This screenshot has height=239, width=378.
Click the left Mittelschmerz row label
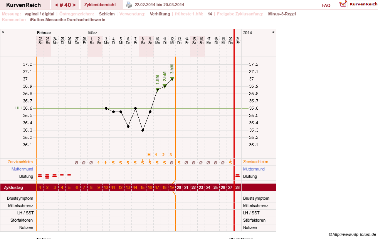point(20,206)
